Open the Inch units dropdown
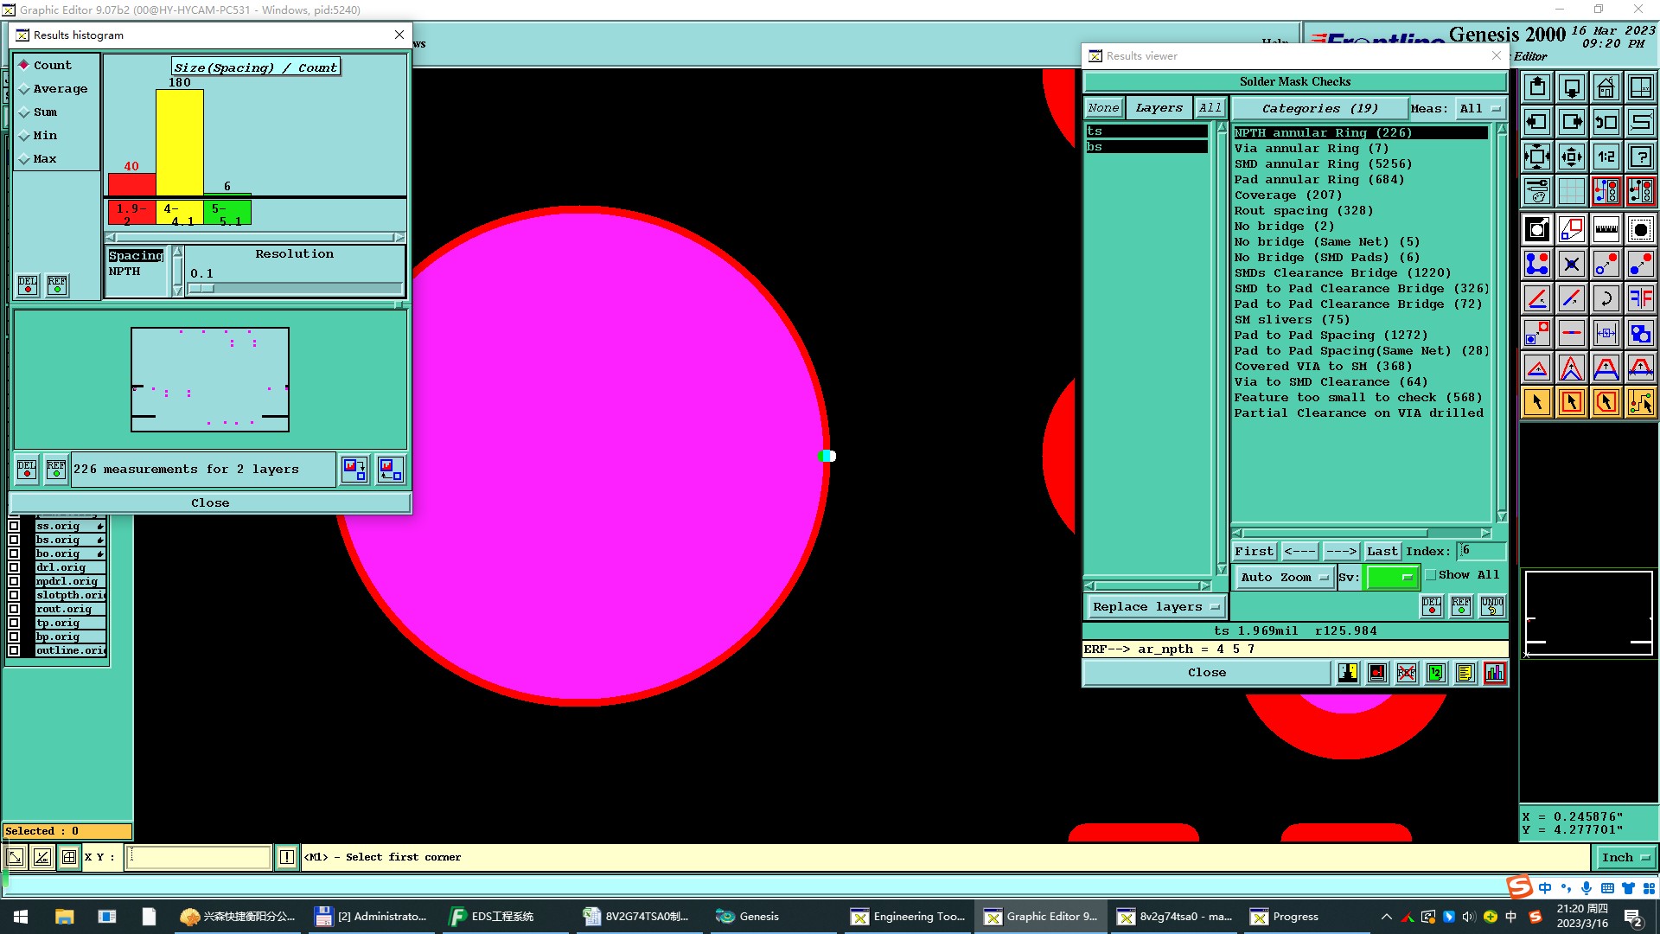This screenshot has height=934, width=1660. pos(1625,858)
